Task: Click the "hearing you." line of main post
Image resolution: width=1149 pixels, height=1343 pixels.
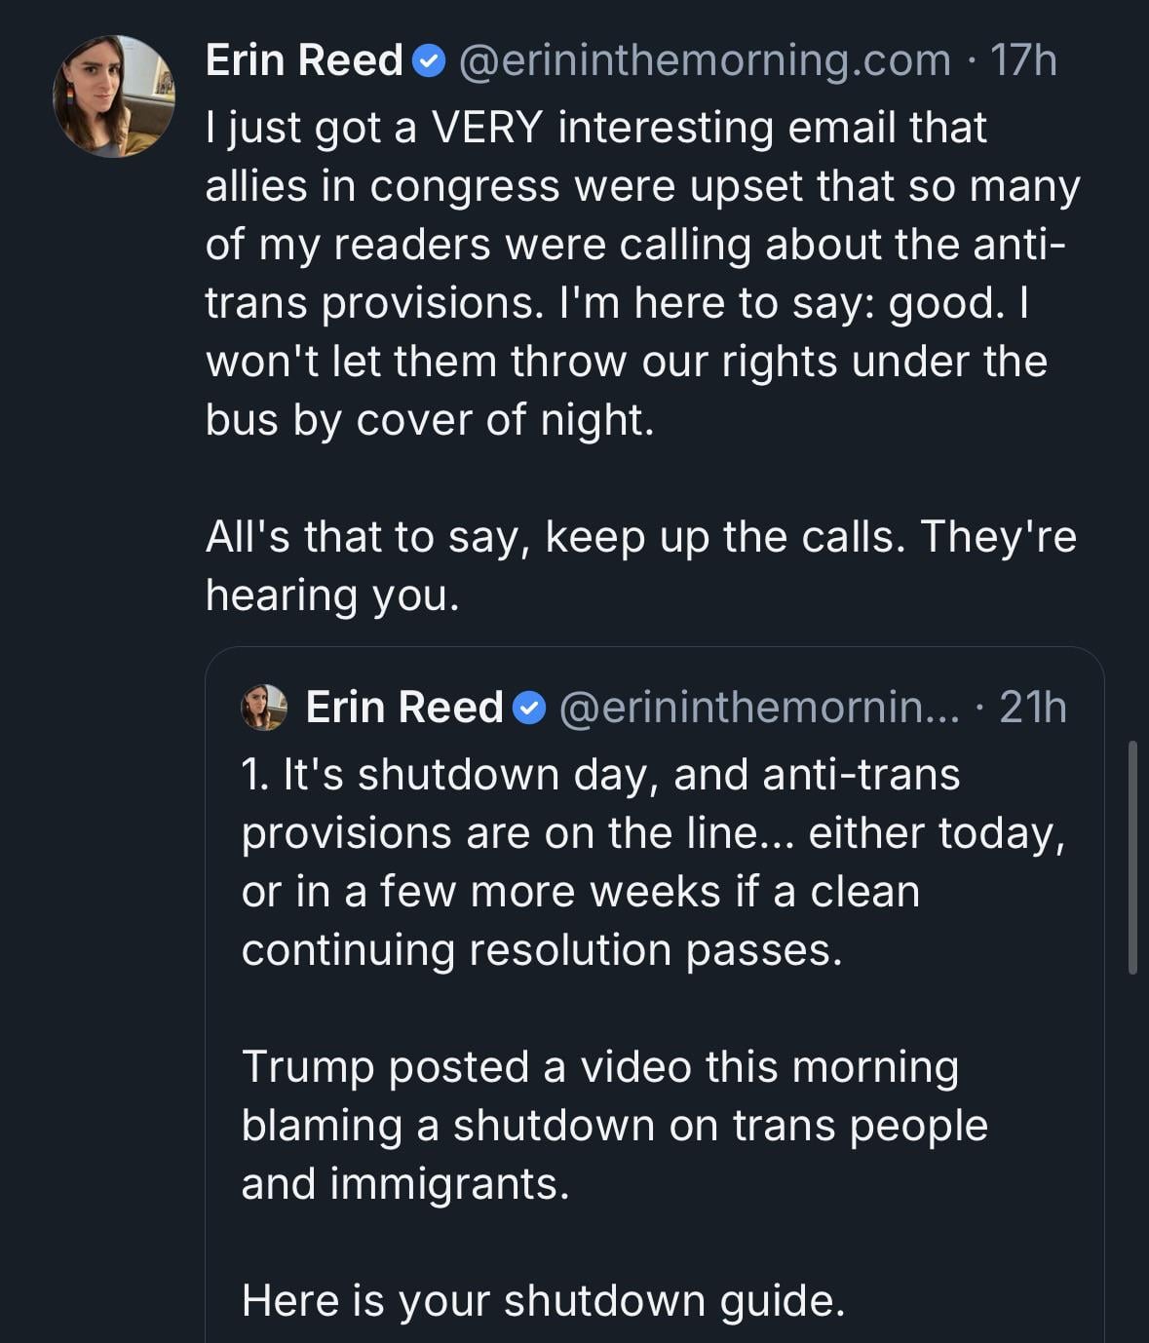Action: 331,595
